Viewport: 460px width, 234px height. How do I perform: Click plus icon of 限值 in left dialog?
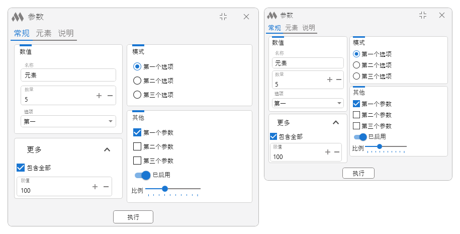point(95,186)
